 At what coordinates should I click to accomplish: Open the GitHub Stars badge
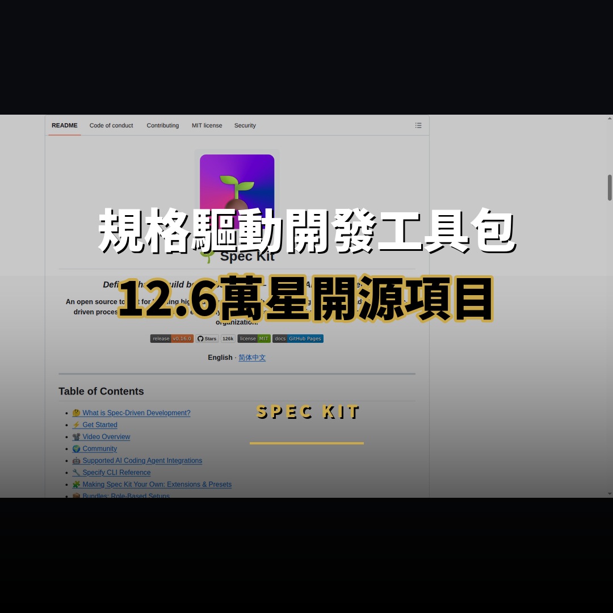(207, 338)
